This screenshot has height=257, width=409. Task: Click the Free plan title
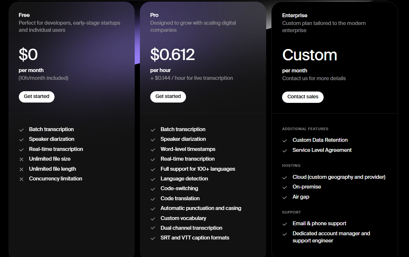[24, 15]
